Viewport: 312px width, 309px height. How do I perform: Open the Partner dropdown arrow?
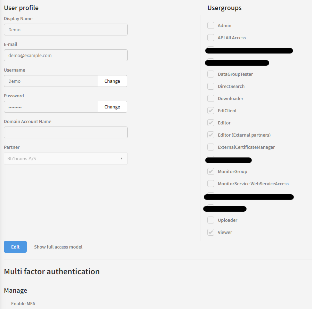121,158
